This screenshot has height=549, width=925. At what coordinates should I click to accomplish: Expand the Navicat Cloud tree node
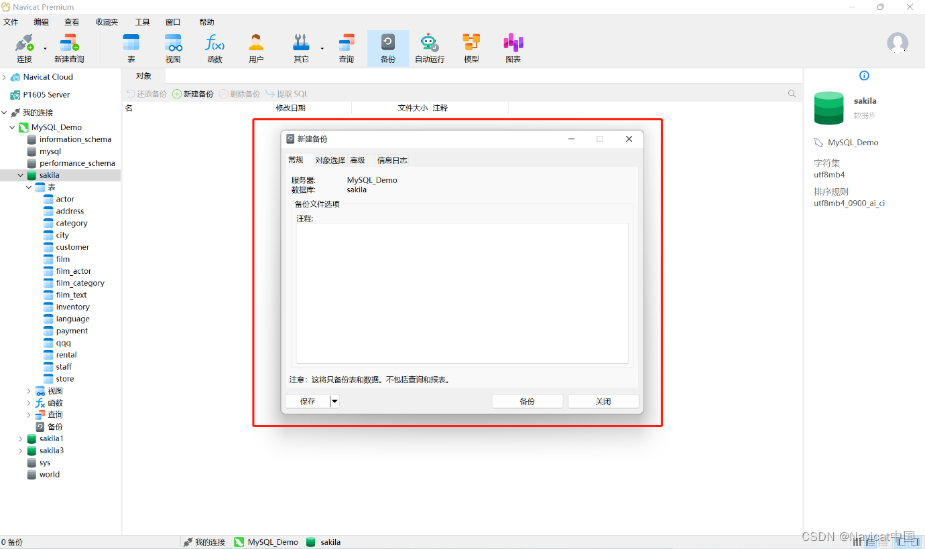4,77
